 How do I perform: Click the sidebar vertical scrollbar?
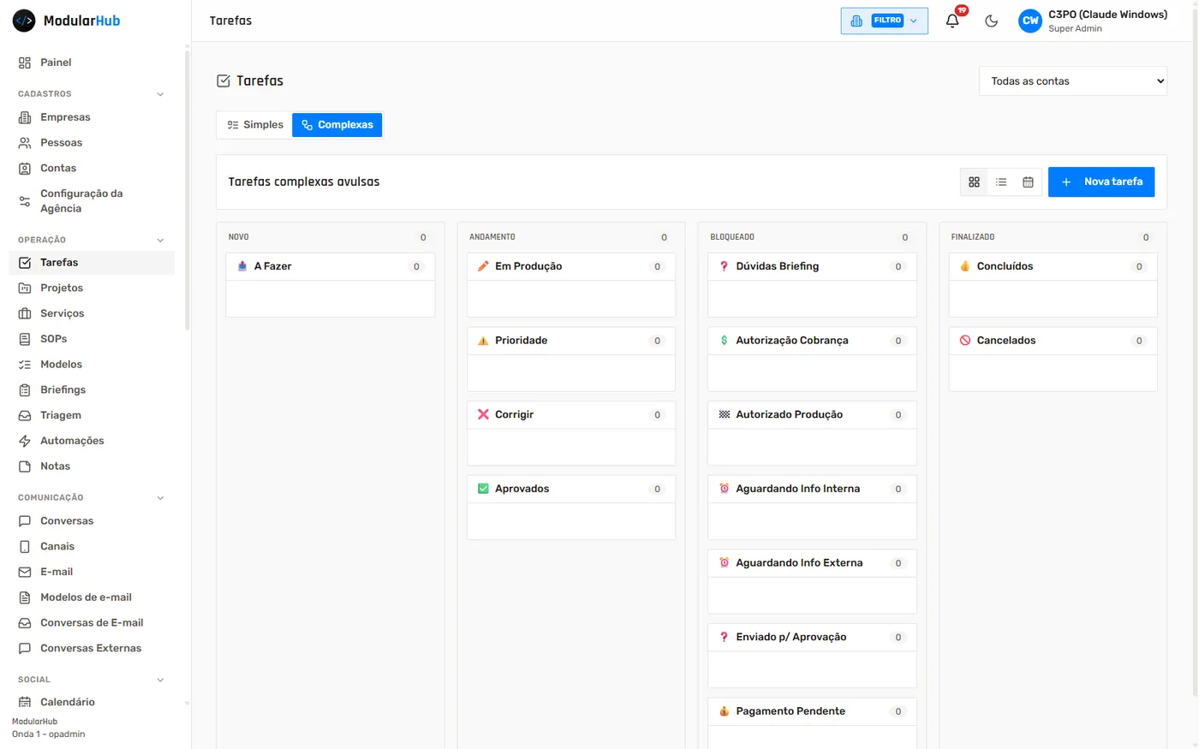click(187, 188)
